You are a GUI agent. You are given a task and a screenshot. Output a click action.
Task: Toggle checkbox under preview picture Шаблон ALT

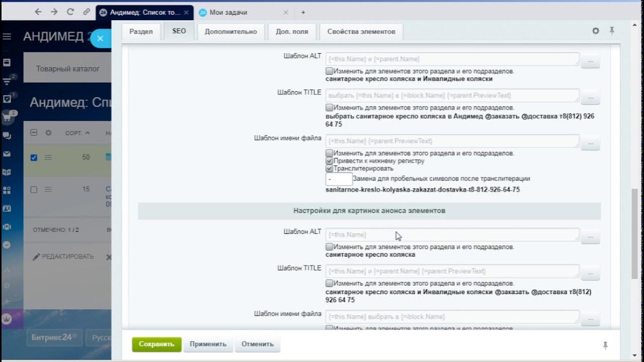329,246
